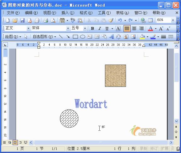Open a file with the folder icon

coord(15,20)
